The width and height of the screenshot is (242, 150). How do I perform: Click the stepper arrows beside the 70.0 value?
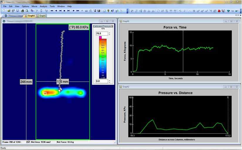109,34
